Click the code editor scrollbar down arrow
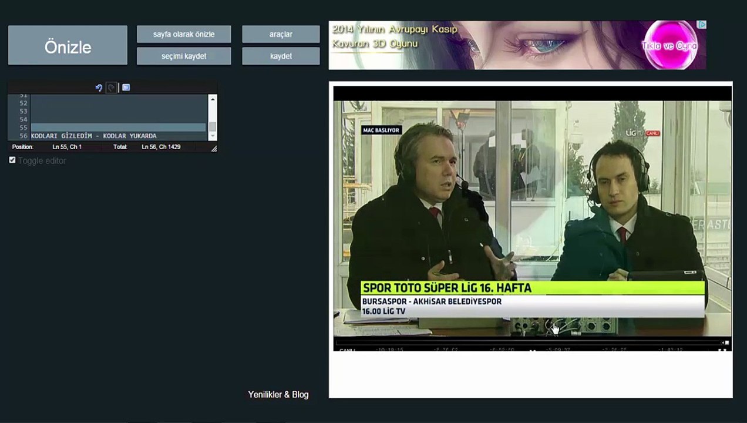This screenshot has height=423, width=747. pos(213,136)
